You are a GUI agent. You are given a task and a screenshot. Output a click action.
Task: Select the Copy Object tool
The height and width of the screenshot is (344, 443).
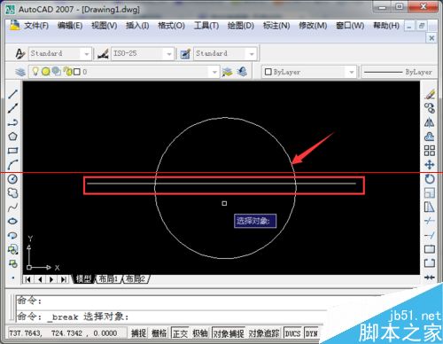tap(430, 108)
